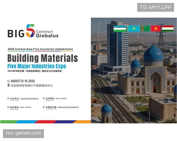The width and height of the screenshot is (177, 141).
Task: Click the "Building Materials" headline
Action: point(42,58)
